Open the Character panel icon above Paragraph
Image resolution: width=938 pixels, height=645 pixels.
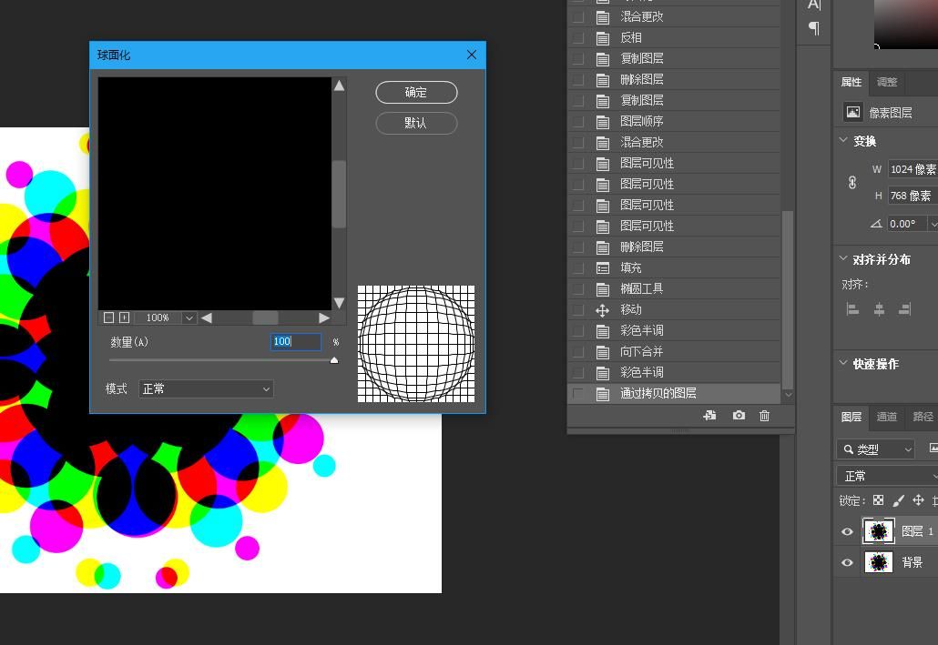click(x=813, y=5)
